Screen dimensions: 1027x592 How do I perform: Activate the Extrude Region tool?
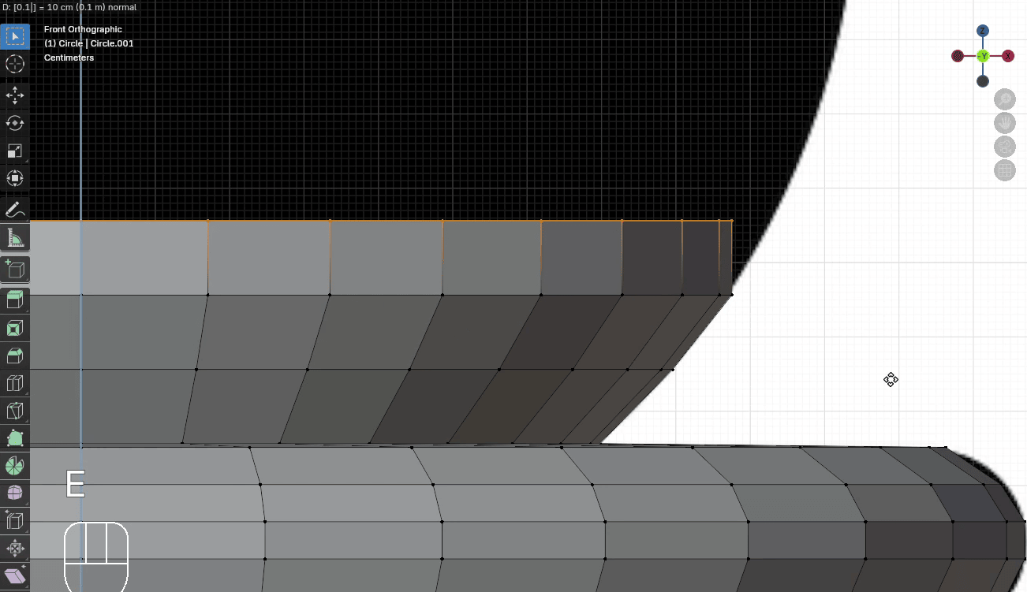[15, 300]
